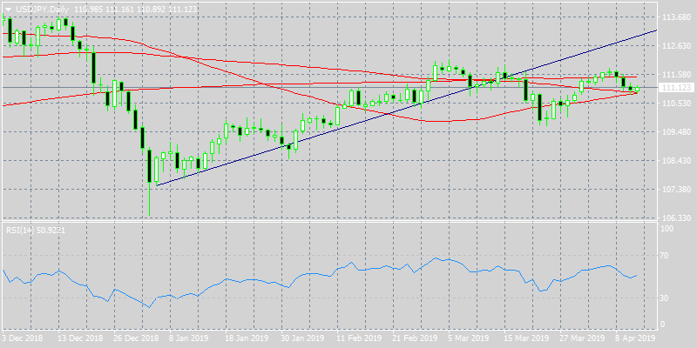Select the blue ascending trendline

tap(407, 107)
